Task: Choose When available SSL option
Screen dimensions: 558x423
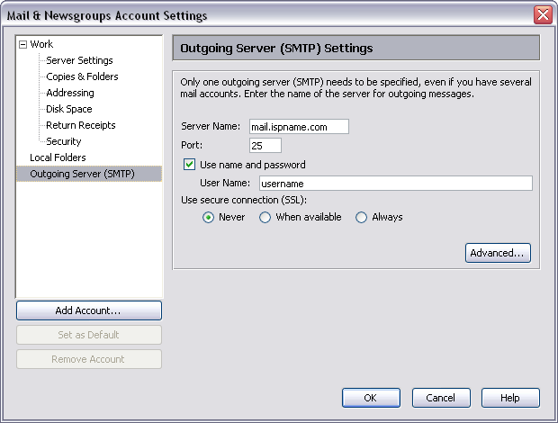Action: 265,217
